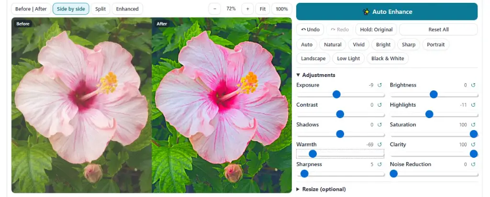
Task: Select the Low Light preset
Action: pyautogui.click(x=348, y=58)
